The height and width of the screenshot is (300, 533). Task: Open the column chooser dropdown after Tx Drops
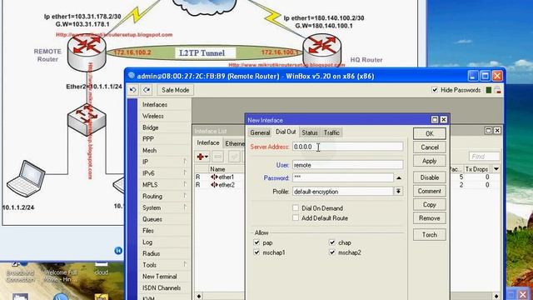pyautogui.click(x=496, y=169)
